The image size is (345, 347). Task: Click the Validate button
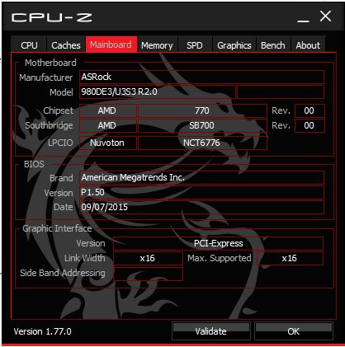tap(211, 331)
